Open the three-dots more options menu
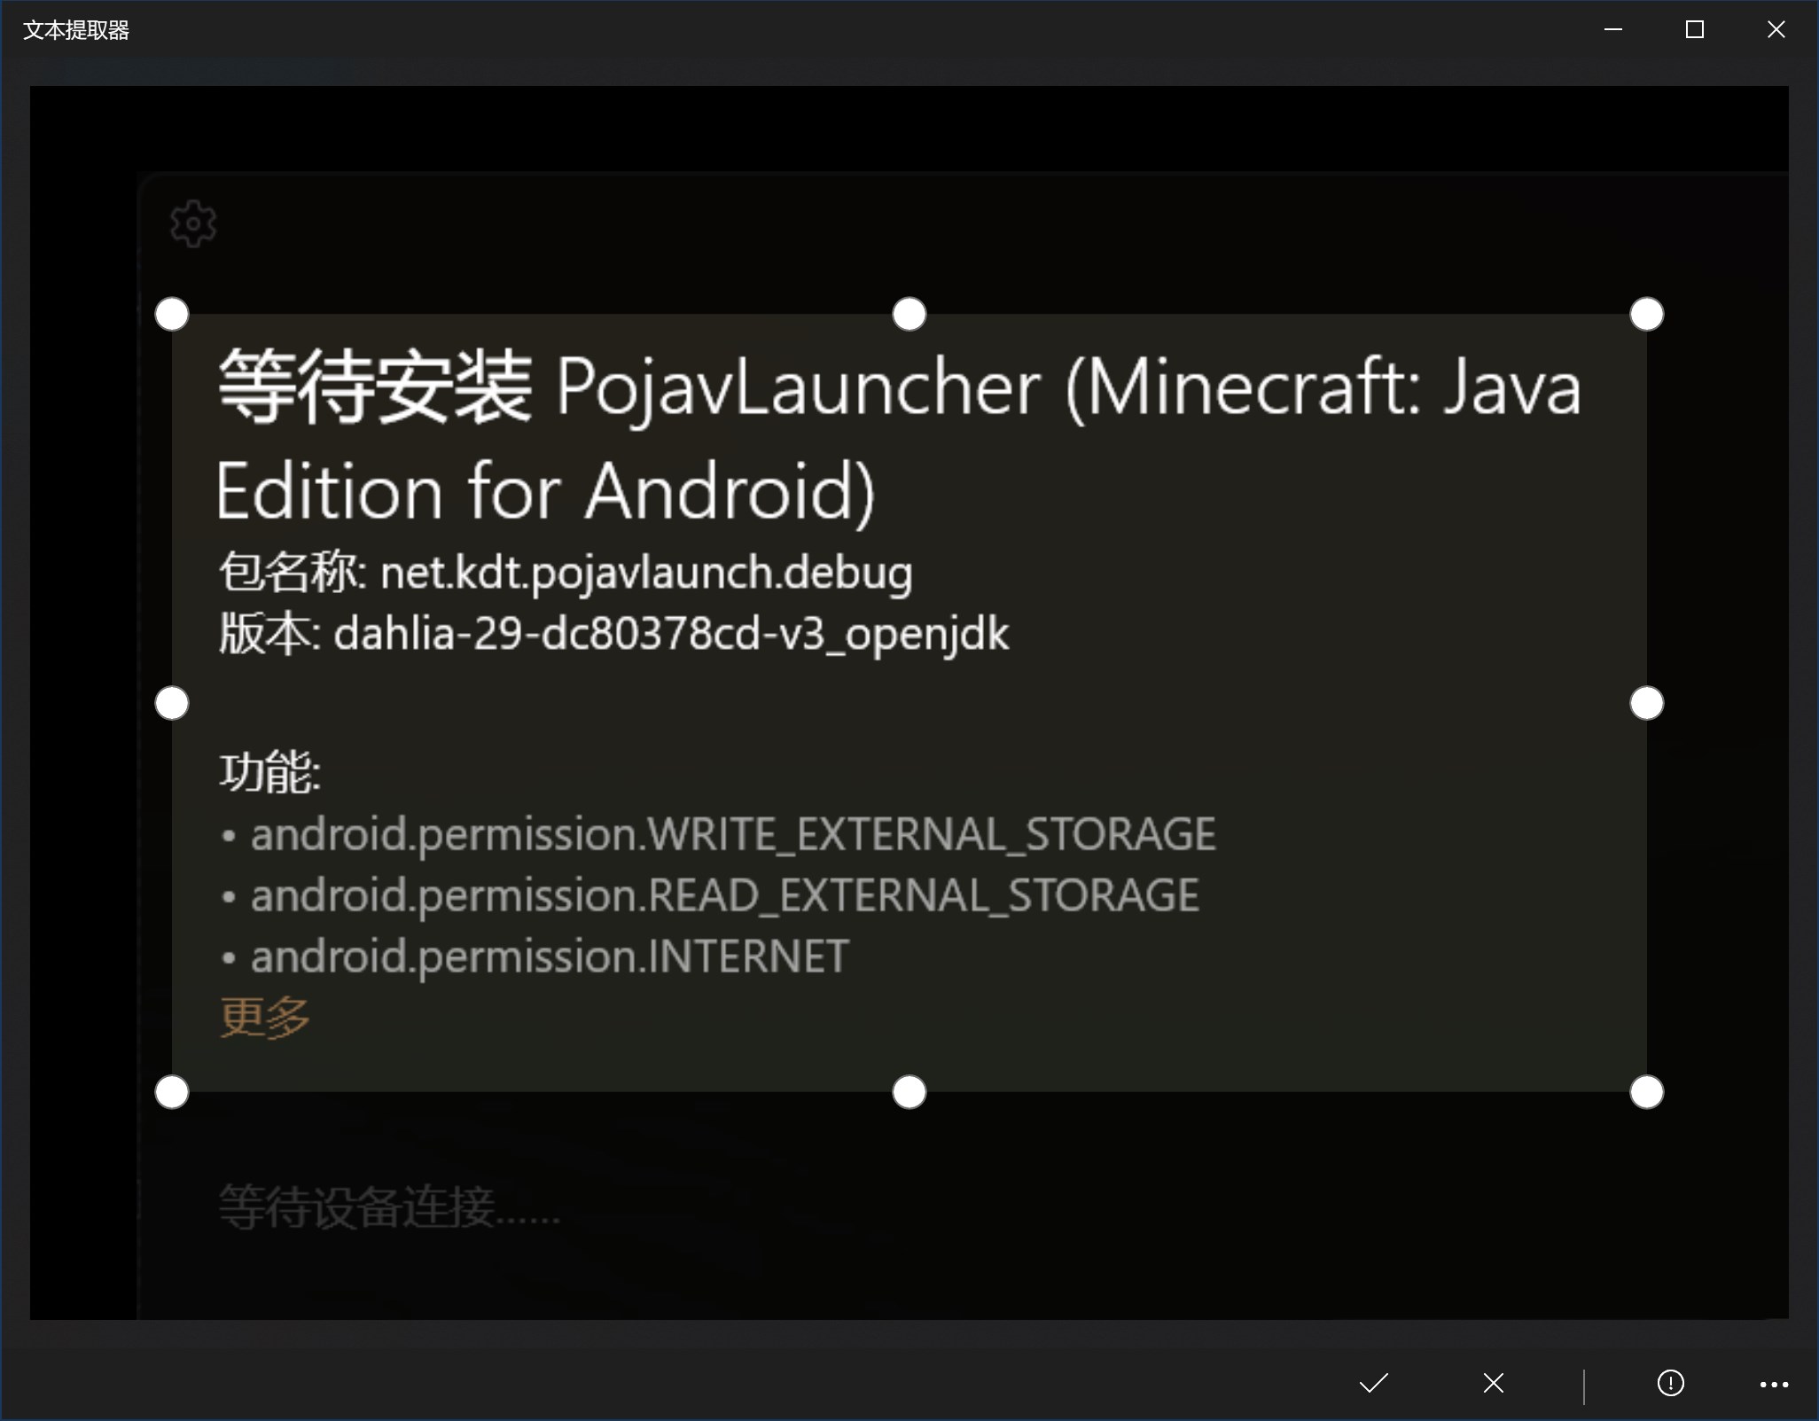 coord(1774,1384)
